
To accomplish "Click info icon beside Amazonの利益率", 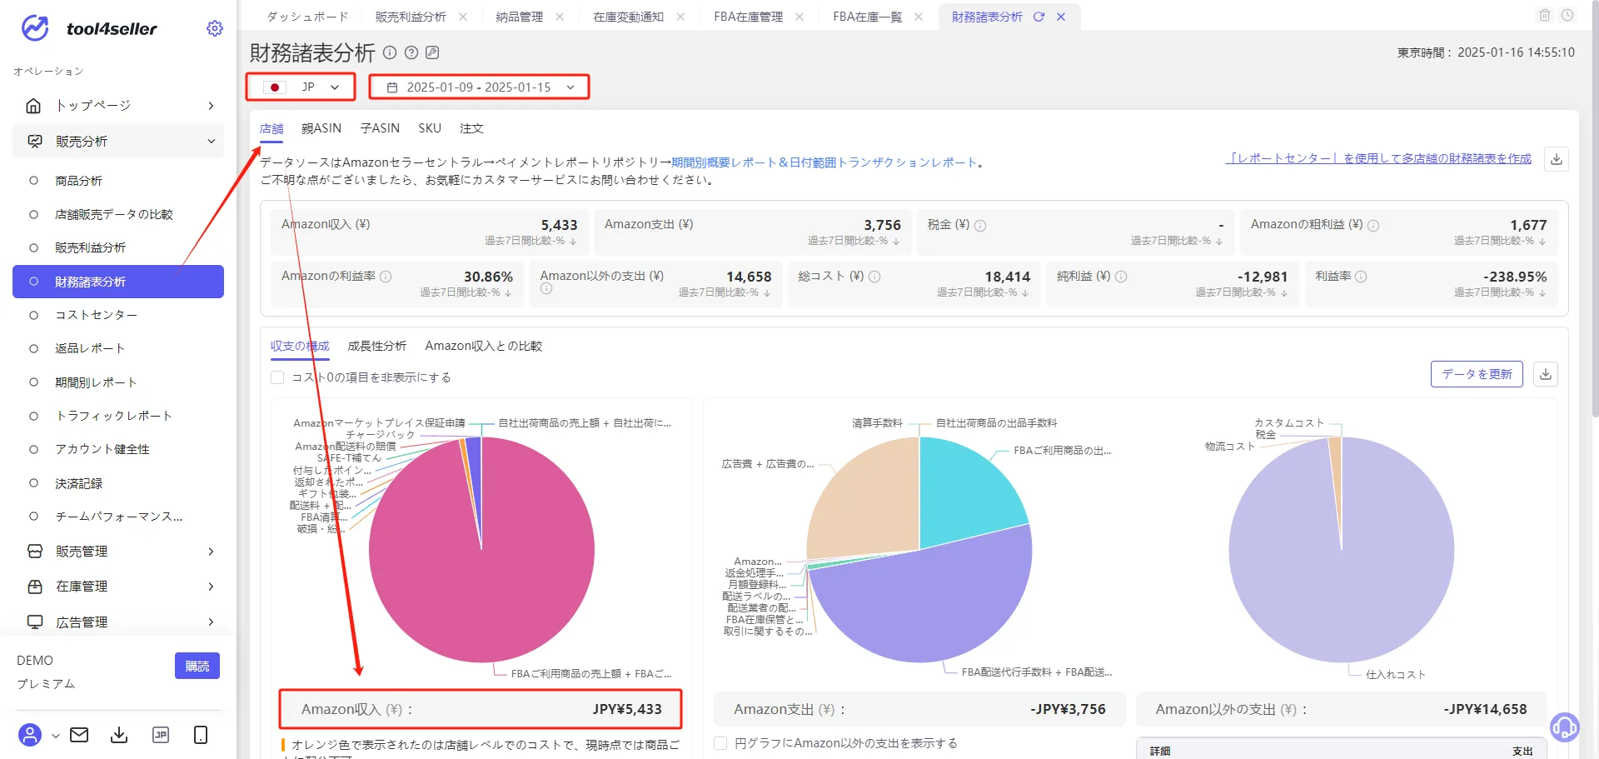I will tap(386, 277).
